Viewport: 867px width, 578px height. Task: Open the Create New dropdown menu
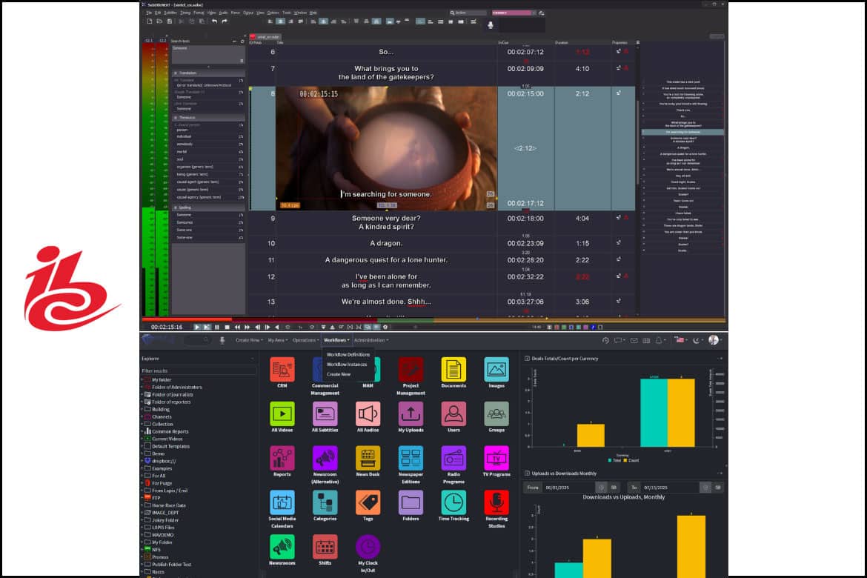pyautogui.click(x=248, y=340)
